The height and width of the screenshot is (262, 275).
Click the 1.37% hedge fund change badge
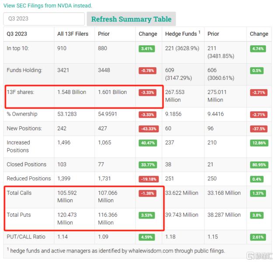(258, 193)
